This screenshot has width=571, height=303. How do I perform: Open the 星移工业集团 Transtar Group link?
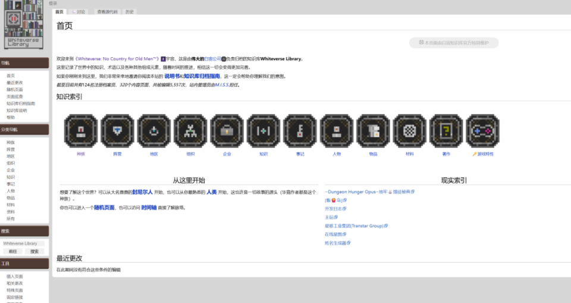click(356, 226)
